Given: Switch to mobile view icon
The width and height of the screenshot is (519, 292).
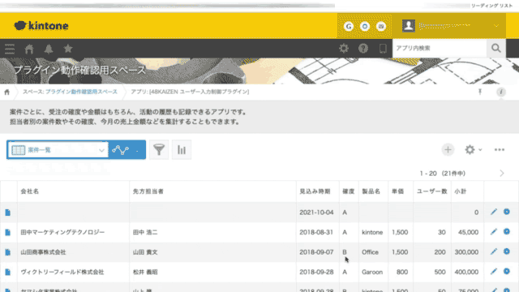Looking at the screenshot, I should pyautogui.click(x=383, y=49).
